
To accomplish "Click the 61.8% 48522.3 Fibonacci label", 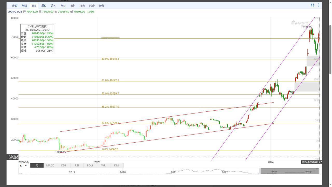I will point(110,81).
